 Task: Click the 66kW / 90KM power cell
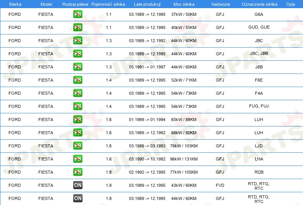184,133
